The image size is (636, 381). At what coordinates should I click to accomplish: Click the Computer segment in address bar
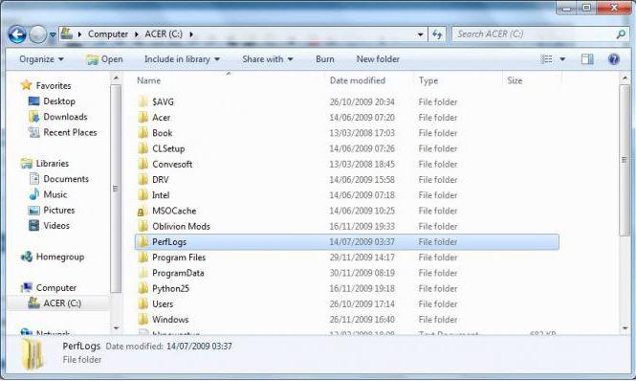108,34
